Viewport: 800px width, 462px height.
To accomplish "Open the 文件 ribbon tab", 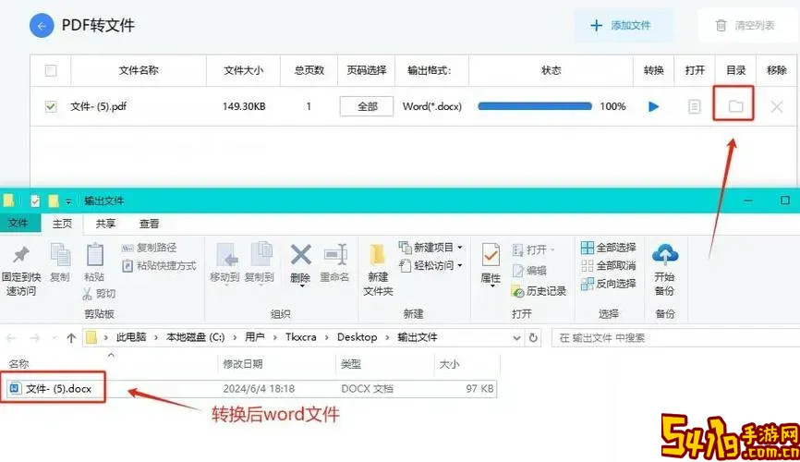I will [x=18, y=223].
